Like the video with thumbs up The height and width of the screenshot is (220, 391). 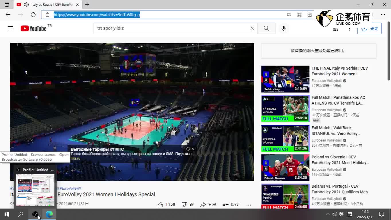(161, 205)
